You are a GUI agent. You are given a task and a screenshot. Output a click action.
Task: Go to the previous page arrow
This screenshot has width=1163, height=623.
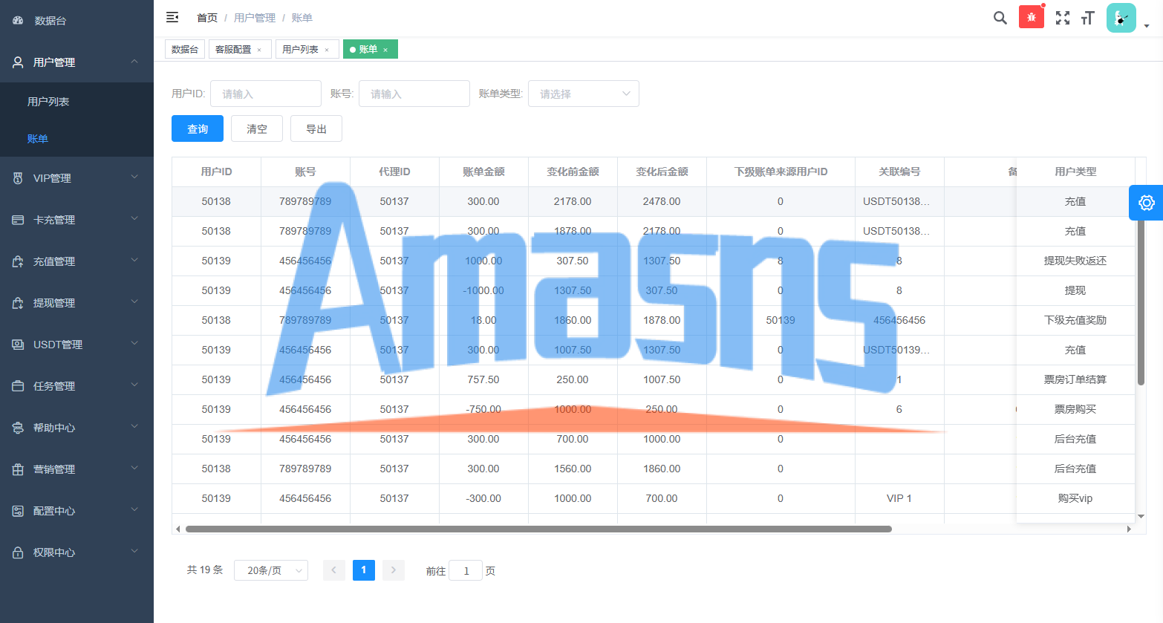(334, 570)
